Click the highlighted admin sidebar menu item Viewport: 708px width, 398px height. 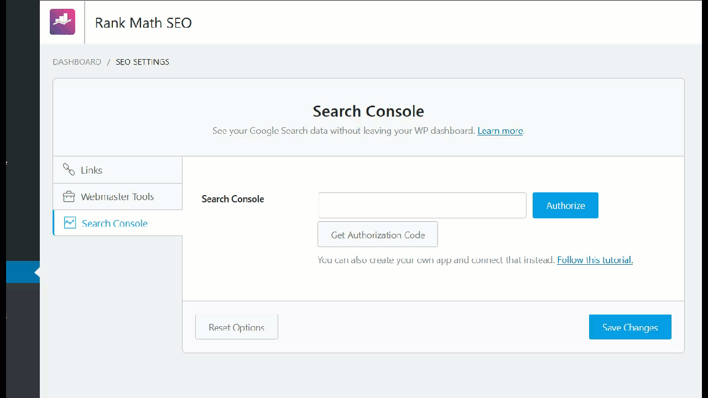point(23,272)
